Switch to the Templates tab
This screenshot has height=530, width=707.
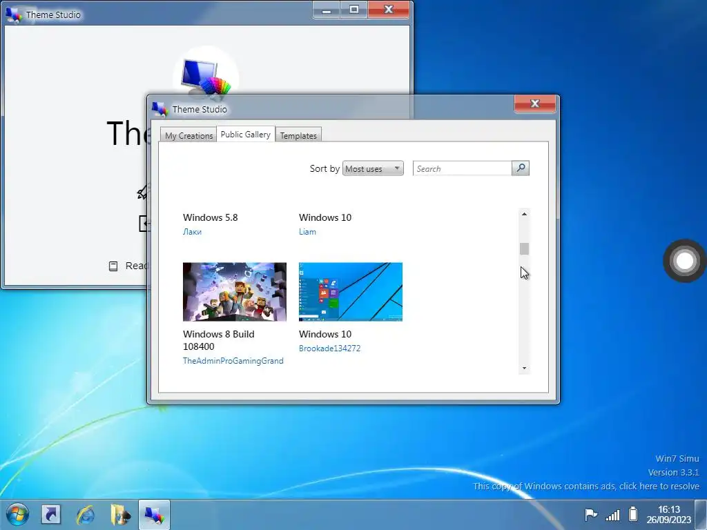click(298, 135)
